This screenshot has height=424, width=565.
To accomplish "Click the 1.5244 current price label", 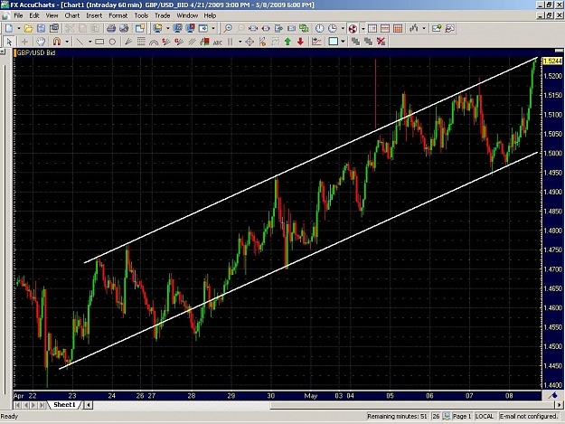I will [x=552, y=61].
